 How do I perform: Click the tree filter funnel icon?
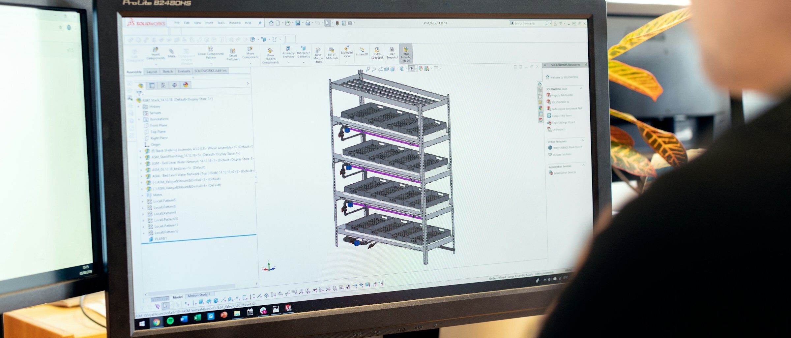[139, 94]
